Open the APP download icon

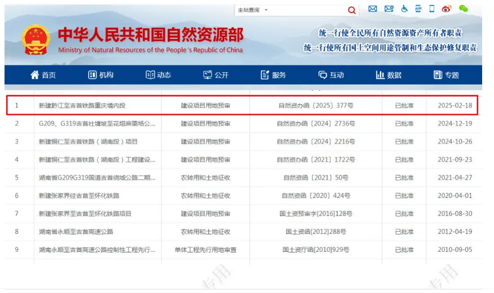click(418, 9)
